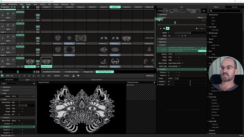Clear Layer 3 with its X button
This screenshot has height=137, width=244.
(3, 38)
